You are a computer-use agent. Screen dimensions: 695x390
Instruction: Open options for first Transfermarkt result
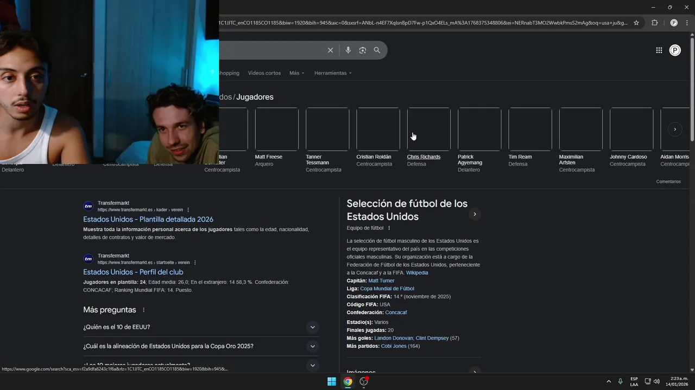point(188,210)
